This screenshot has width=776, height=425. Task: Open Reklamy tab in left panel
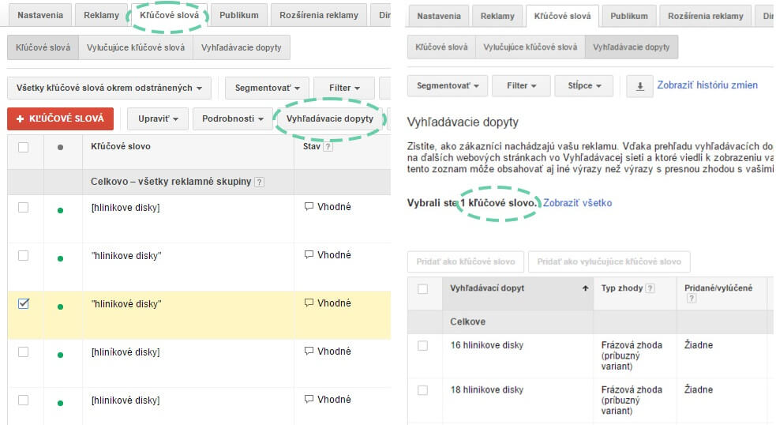click(102, 15)
